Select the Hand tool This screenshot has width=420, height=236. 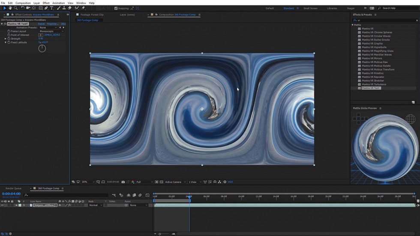tap(10, 8)
